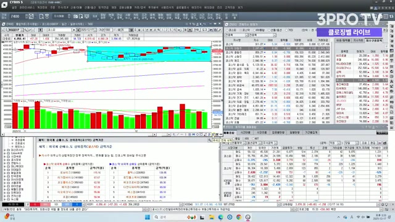This screenshot has height=222, width=395.
Task: Click the document icon right of the search magnifier
Action: pyautogui.click(x=41, y=17)
